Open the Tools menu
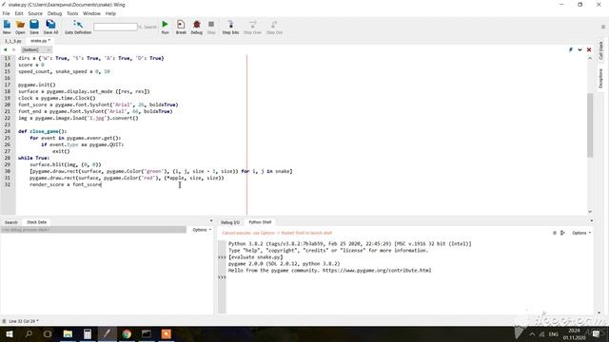Viewport: 609px width, 342px height. pyautogui.click(x=72, y=13)
